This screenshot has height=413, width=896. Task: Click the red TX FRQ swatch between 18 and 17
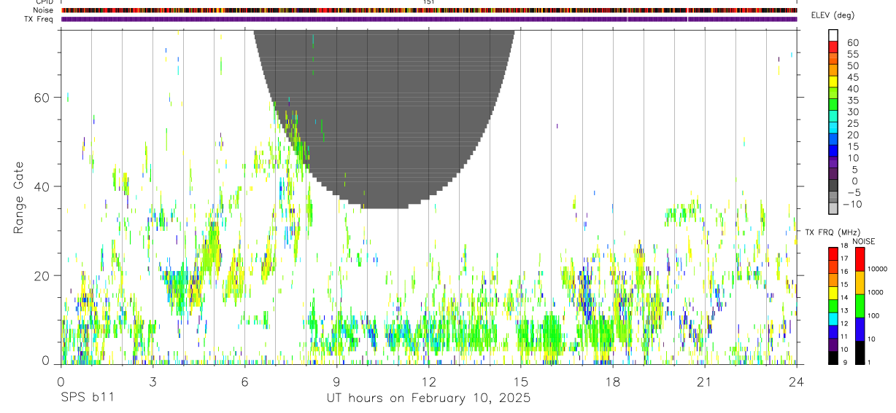(833, 253)
